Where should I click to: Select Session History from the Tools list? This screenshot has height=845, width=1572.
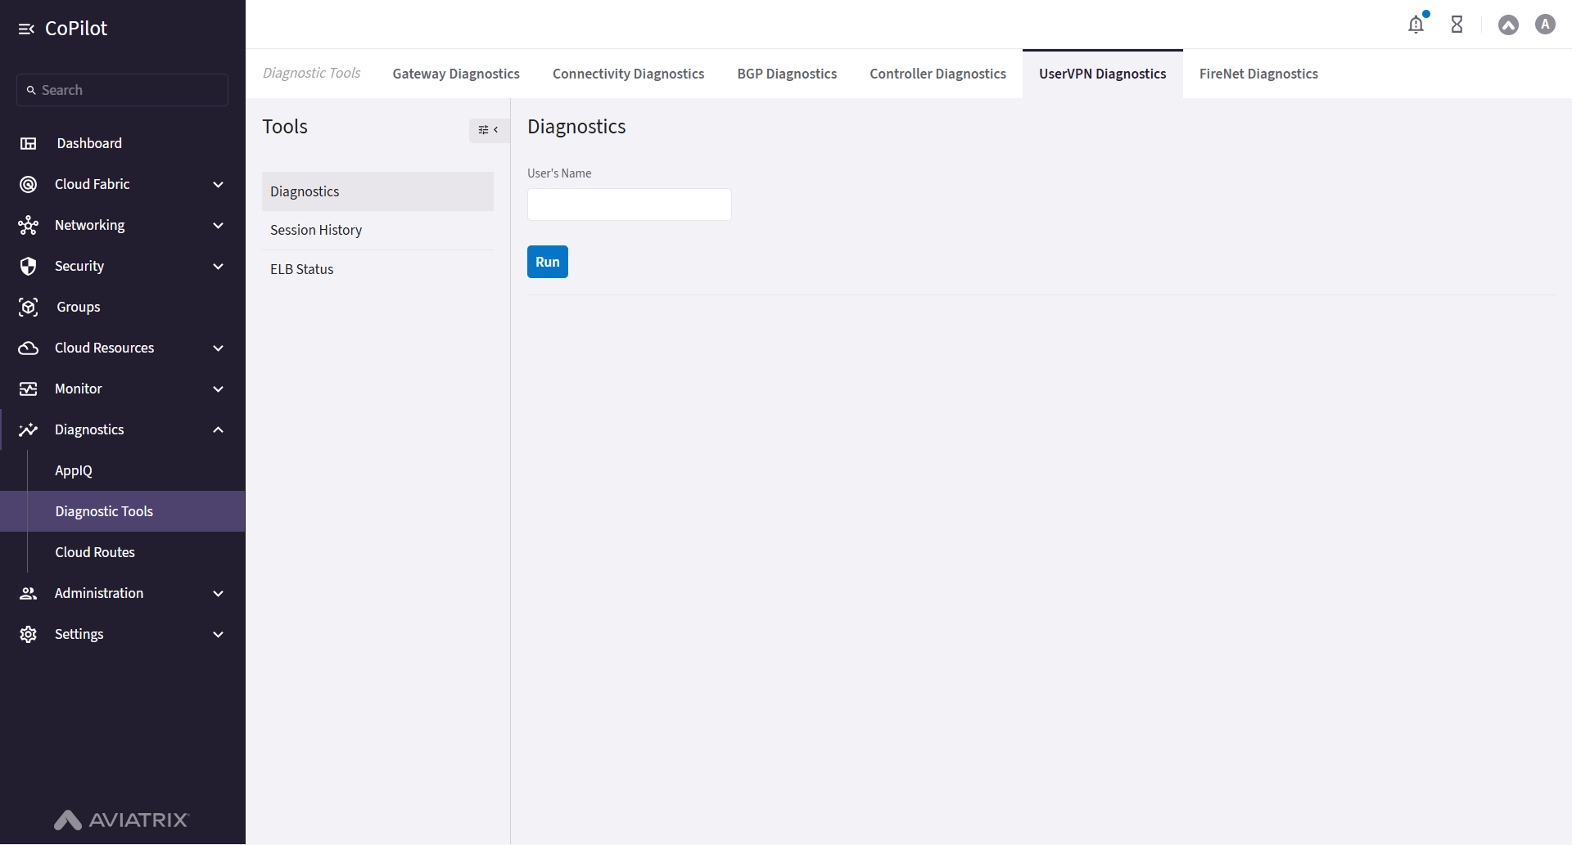pos(316,230)
